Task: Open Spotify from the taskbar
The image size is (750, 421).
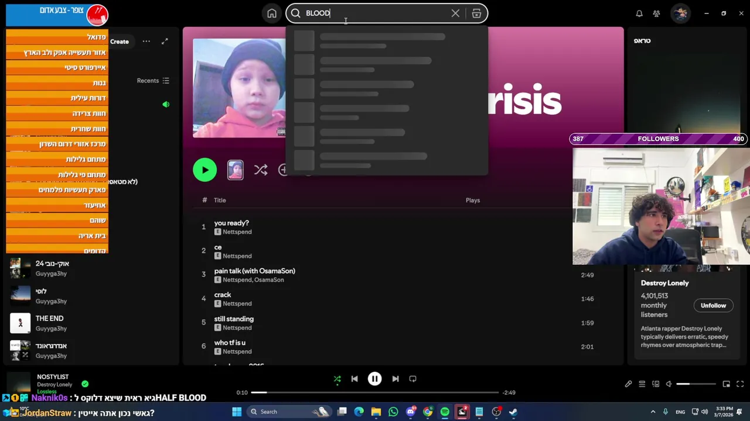Action: [x=445, y=412]
